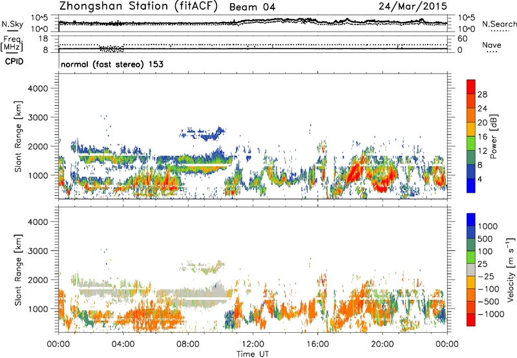This screenshot has width=517, height=358.
Task: Click the '20:00' time axis label
Action: click(383, 344)
